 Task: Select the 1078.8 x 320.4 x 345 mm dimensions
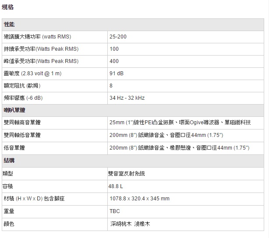click(139, 199)
